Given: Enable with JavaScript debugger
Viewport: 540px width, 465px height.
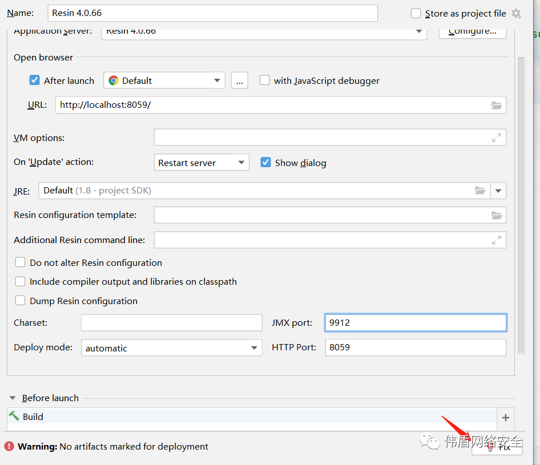Looking at the screenshot, I should (264, 80).
